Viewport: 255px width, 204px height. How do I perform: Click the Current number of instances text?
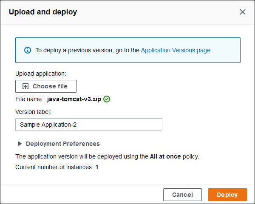pos(54,167)
